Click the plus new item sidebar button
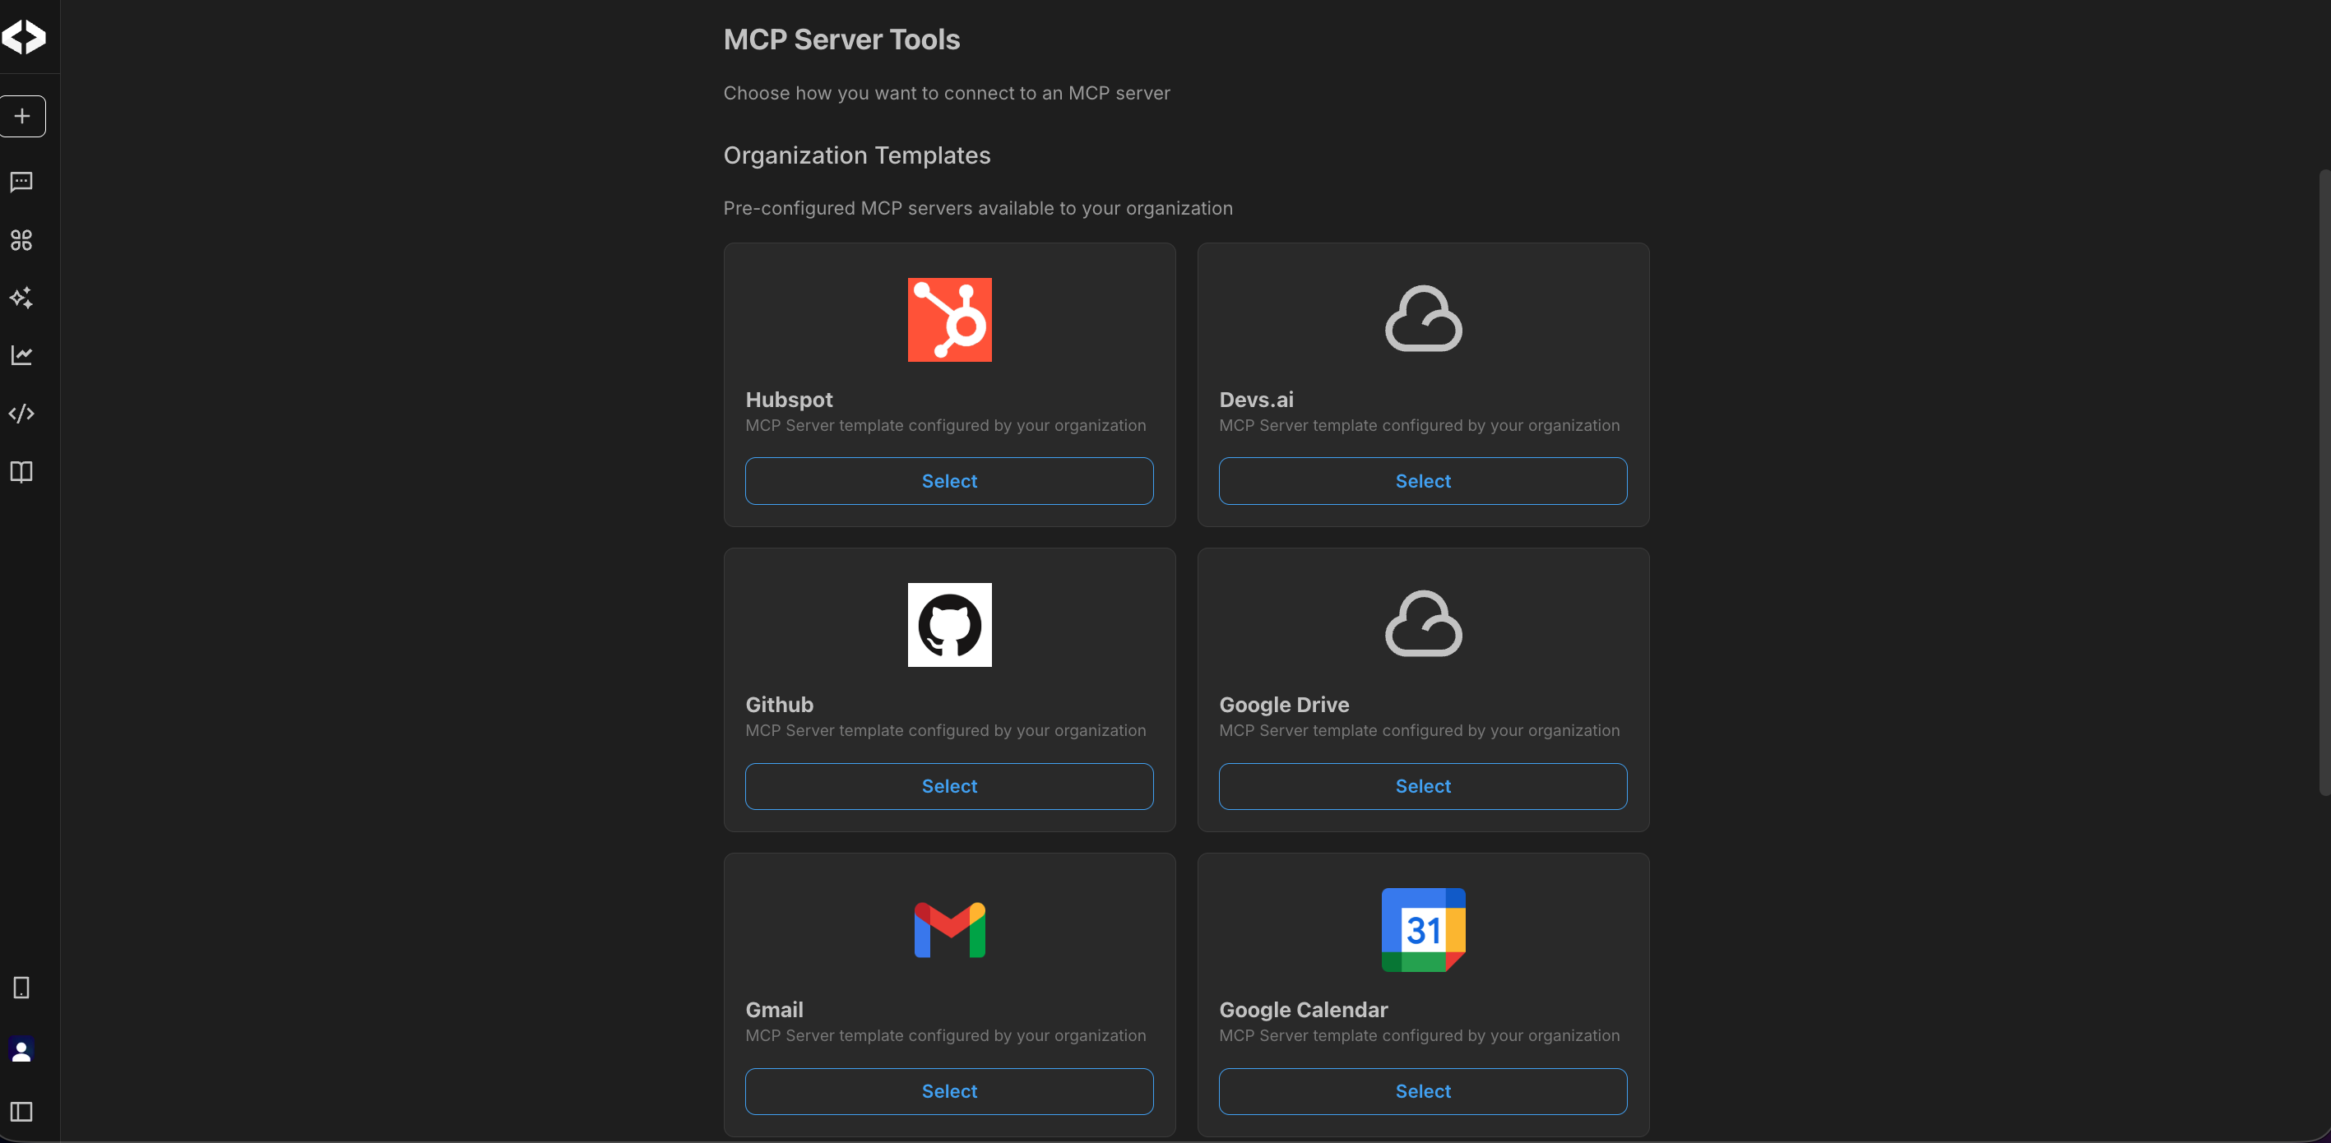 point(23,117)
